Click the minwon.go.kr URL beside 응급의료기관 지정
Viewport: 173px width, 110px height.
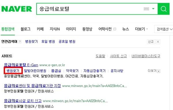[x=95, y=86]
